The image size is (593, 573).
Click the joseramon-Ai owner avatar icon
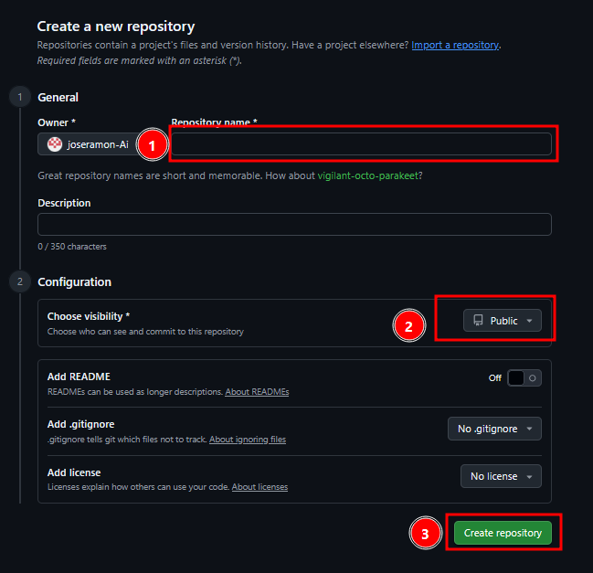coord(55,144)
